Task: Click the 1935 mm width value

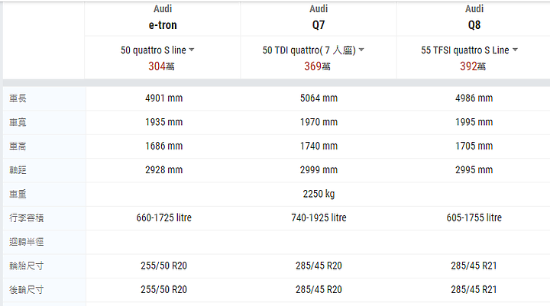Action: (163, 122)
